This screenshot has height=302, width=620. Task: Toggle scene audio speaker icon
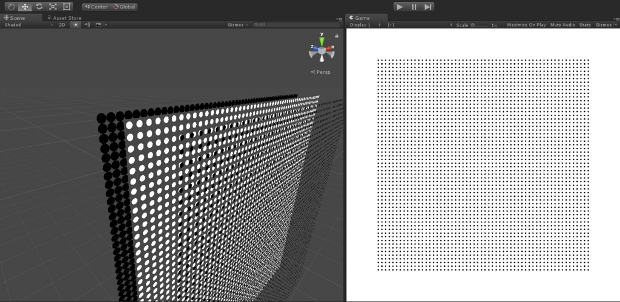(x=87, y=24)
